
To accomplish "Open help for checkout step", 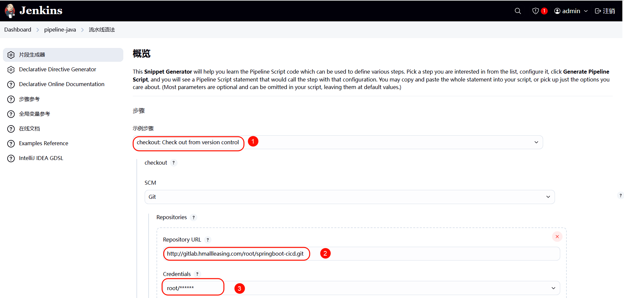I will pyautogui.click(x=174, y=163).
